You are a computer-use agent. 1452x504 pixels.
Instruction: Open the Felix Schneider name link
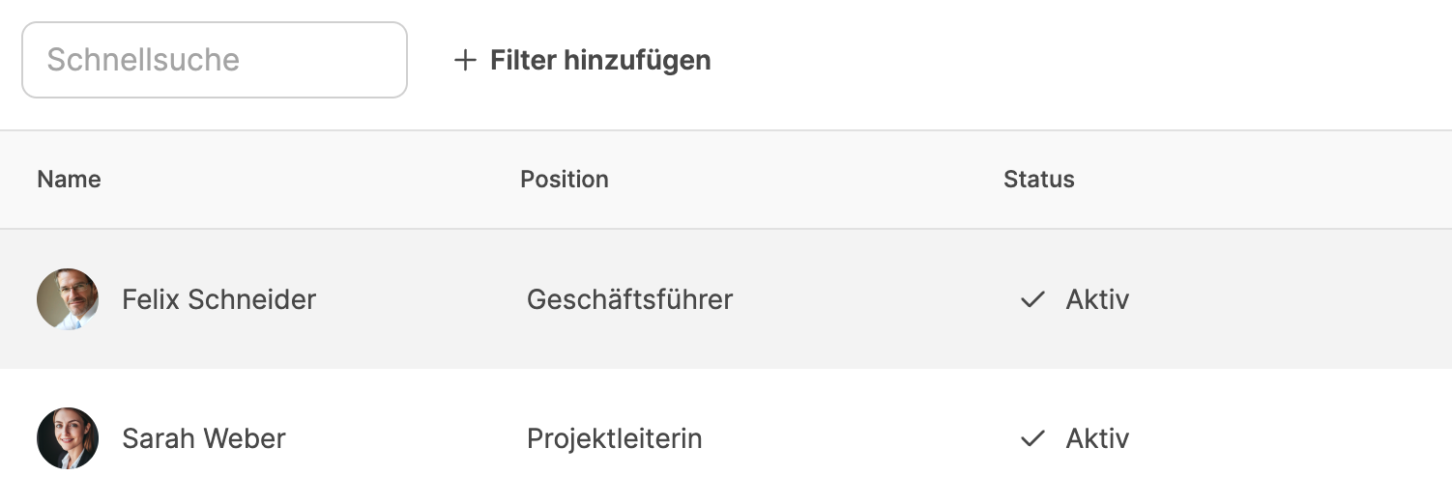tap(218, 299)
